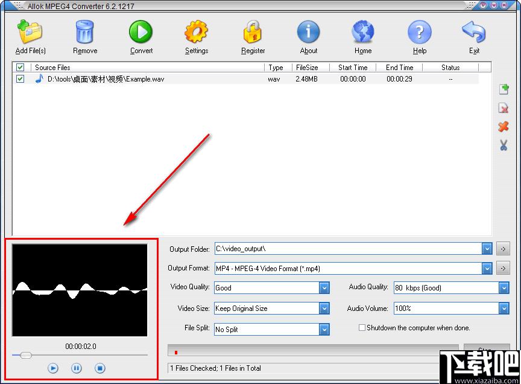Click the Good value in Video Quality
Viewport: 521px width, 384px height.
[223, 288]
